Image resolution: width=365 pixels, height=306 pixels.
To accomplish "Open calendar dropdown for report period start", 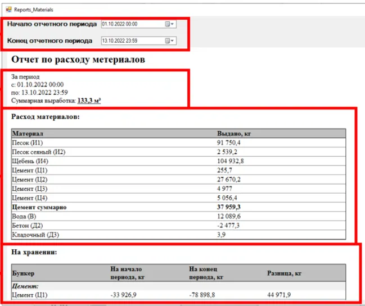I will click(x=169, y=24).
